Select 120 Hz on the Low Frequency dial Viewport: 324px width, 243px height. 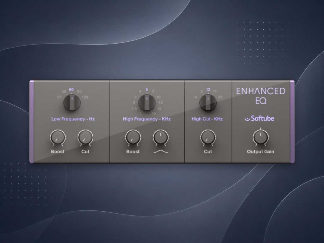(x=85, y=97)
